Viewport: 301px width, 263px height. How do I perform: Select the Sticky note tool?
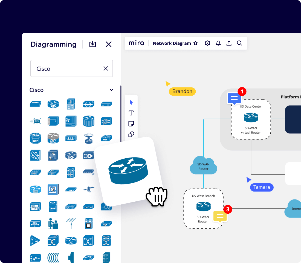point(131,124)
